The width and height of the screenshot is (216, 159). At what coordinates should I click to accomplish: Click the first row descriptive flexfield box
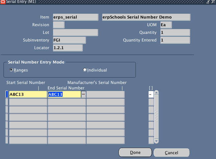pos(151,95)
